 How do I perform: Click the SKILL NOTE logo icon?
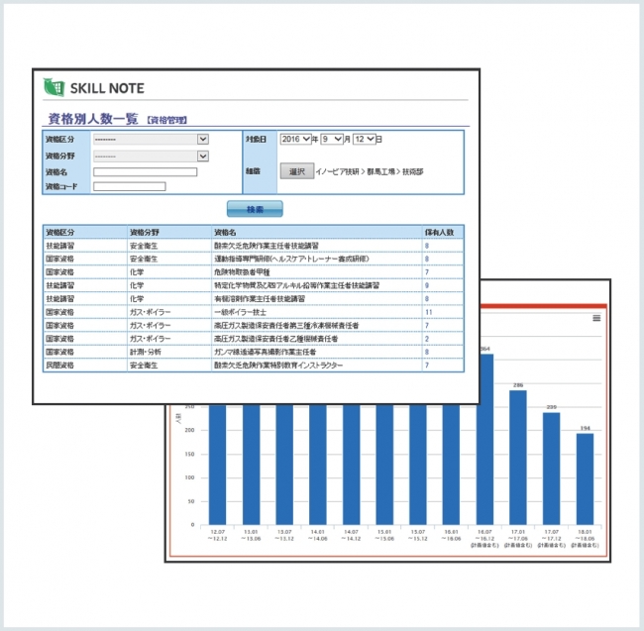(54, 87)
